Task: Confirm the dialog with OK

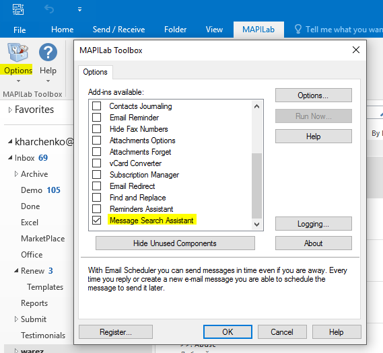Action: pyautogui.click(x=228, y=331)
